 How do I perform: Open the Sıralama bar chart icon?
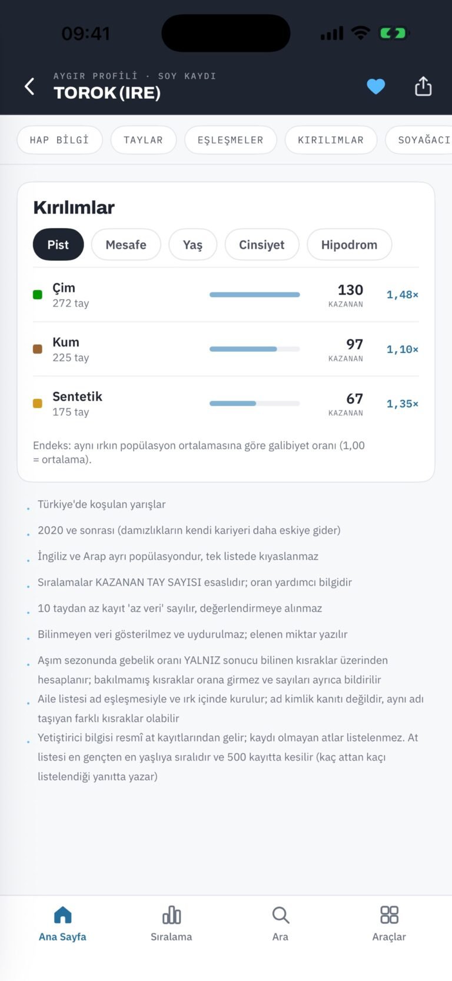171,915
